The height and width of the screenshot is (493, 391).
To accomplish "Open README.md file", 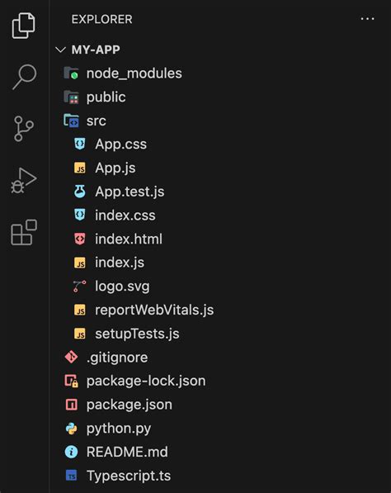I will click(x=127, y=453).
